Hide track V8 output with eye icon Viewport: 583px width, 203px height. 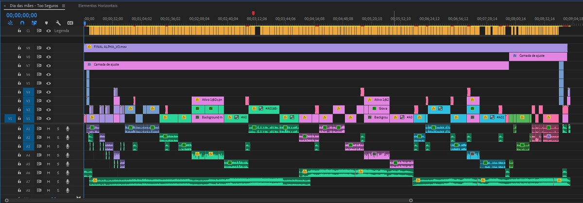click(49, 57)
